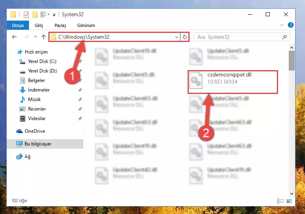The height and width of the screenshot is (214, 305).
Task: Open the Belgeler folder in sidebar
Action: tap(36, 80)
